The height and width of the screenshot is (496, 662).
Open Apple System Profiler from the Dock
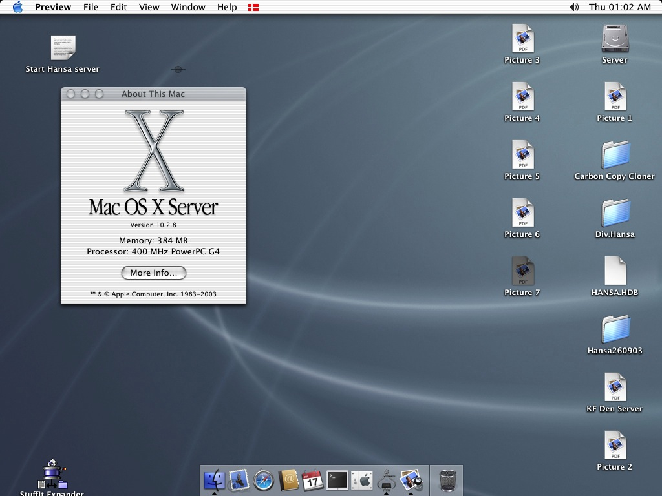(387, 480)
